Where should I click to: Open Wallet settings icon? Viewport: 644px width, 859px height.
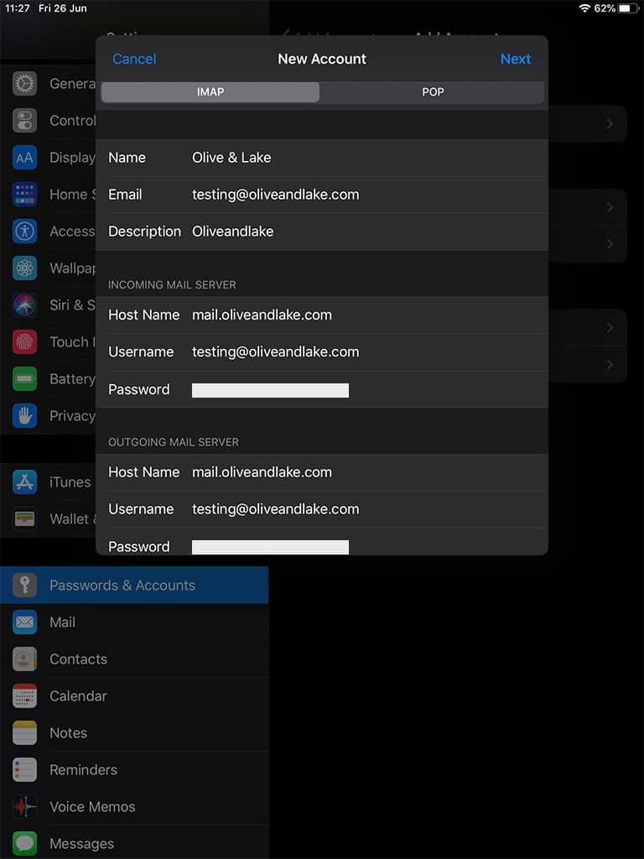point(24,518)
